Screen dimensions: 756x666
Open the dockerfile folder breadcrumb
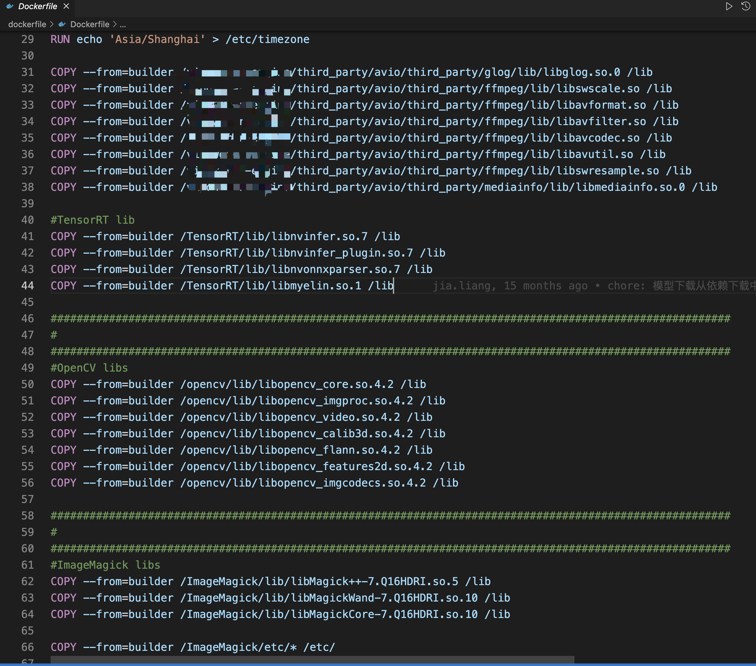click(x=27, y=24)
